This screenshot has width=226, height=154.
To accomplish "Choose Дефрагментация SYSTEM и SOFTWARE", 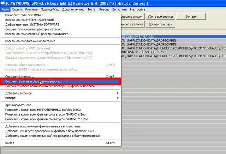I will pyautogui.click(x=60, y=24).
